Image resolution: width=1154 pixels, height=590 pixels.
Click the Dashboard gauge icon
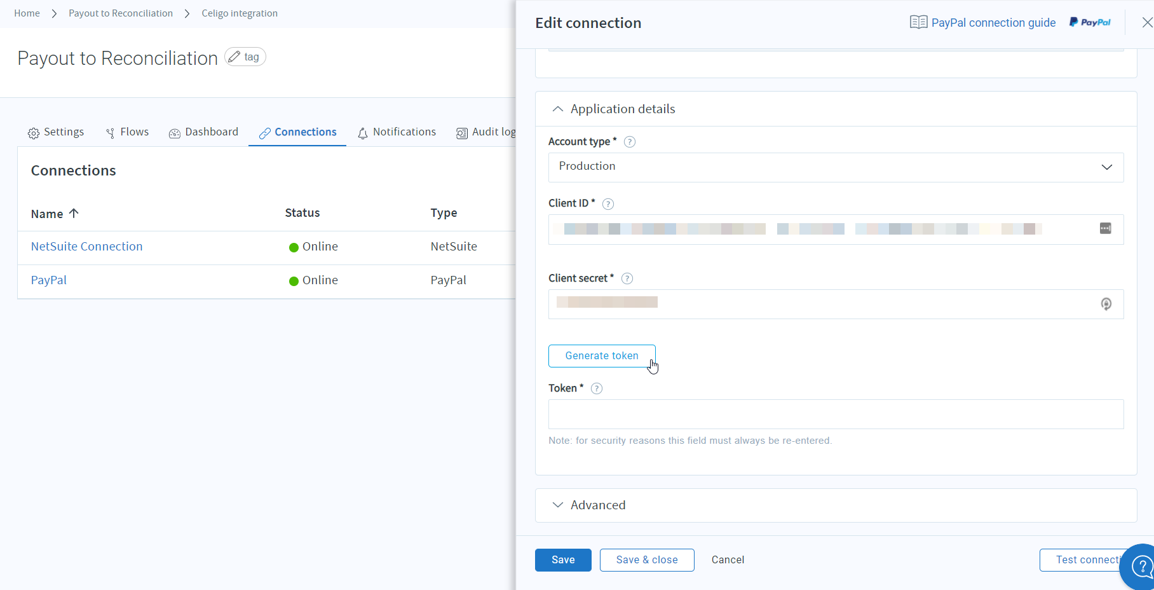175,133
